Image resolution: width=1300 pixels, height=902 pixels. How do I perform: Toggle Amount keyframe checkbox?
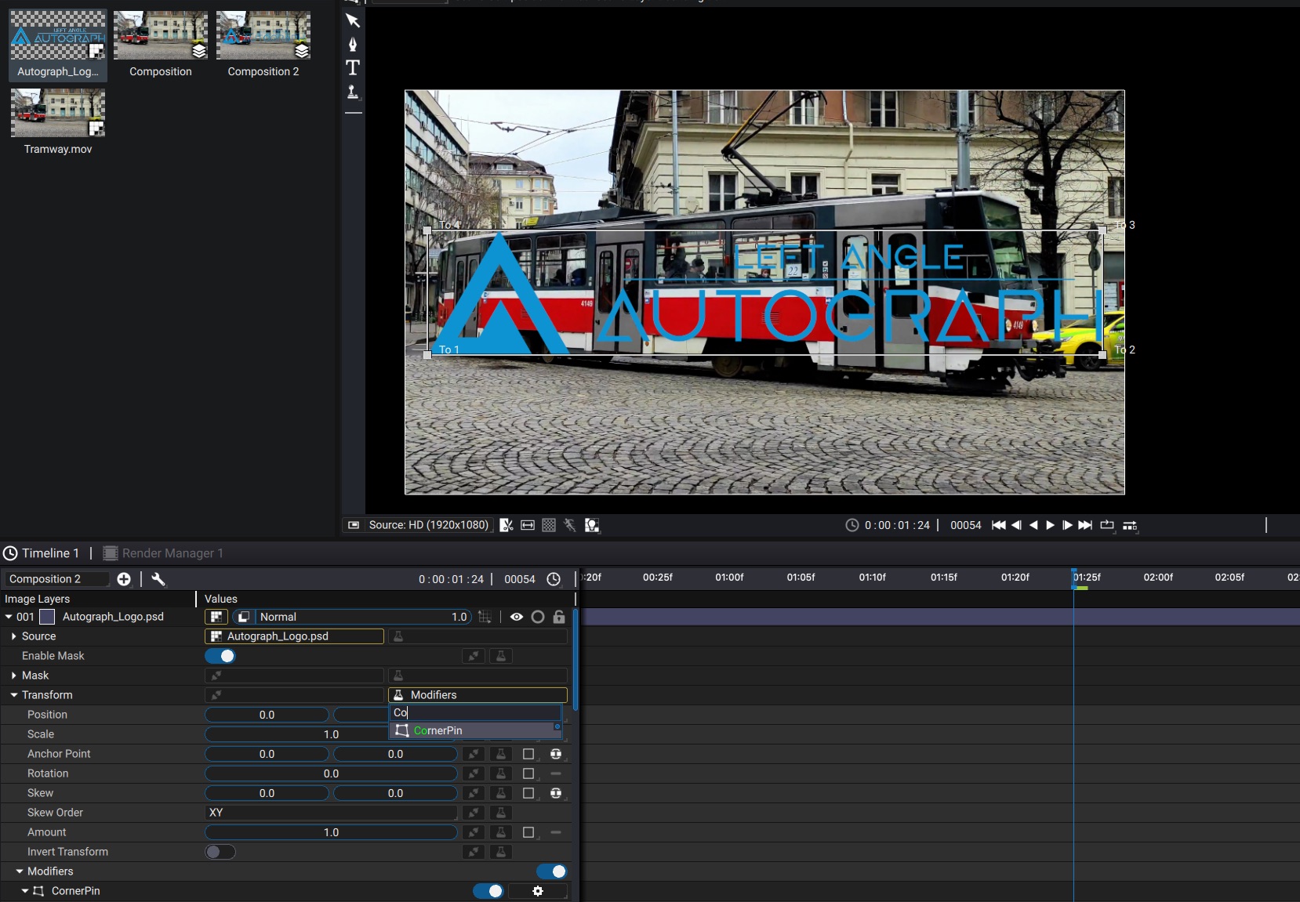528,832
